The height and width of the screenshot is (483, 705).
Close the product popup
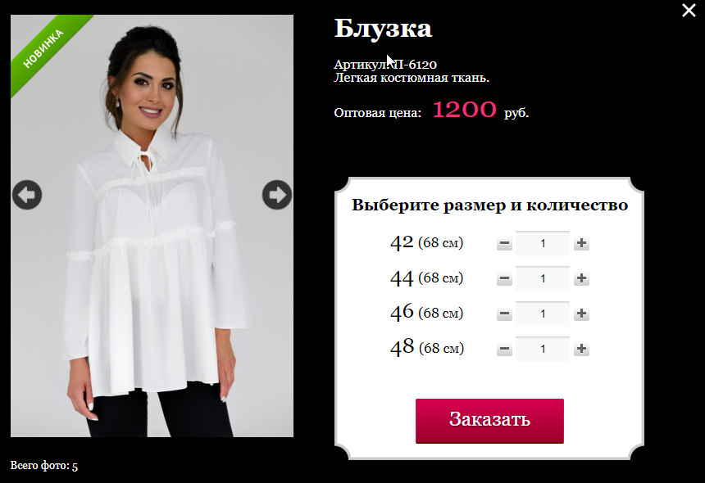[x=689, y=11]
